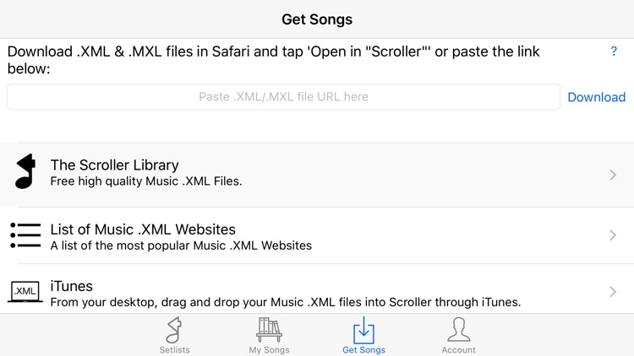The image size is (634, 356).
Task: Tap the Setlists treble clef icon
Action: click(174, 330)
